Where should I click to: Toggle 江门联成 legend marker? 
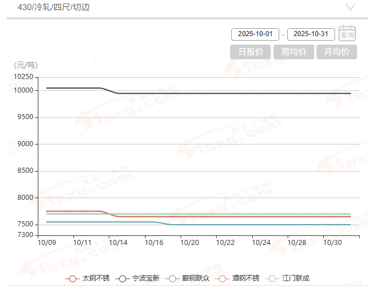click(272, 278)
